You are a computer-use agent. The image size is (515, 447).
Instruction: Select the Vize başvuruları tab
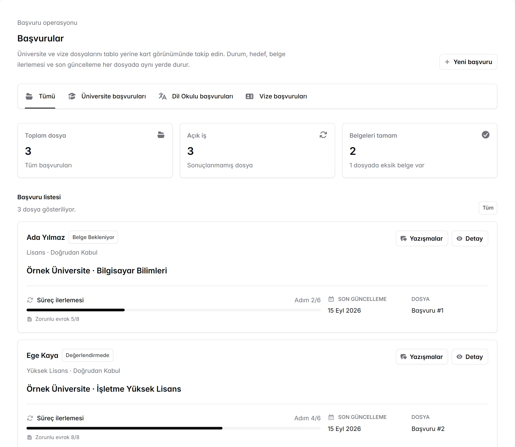tap(276, 96)
